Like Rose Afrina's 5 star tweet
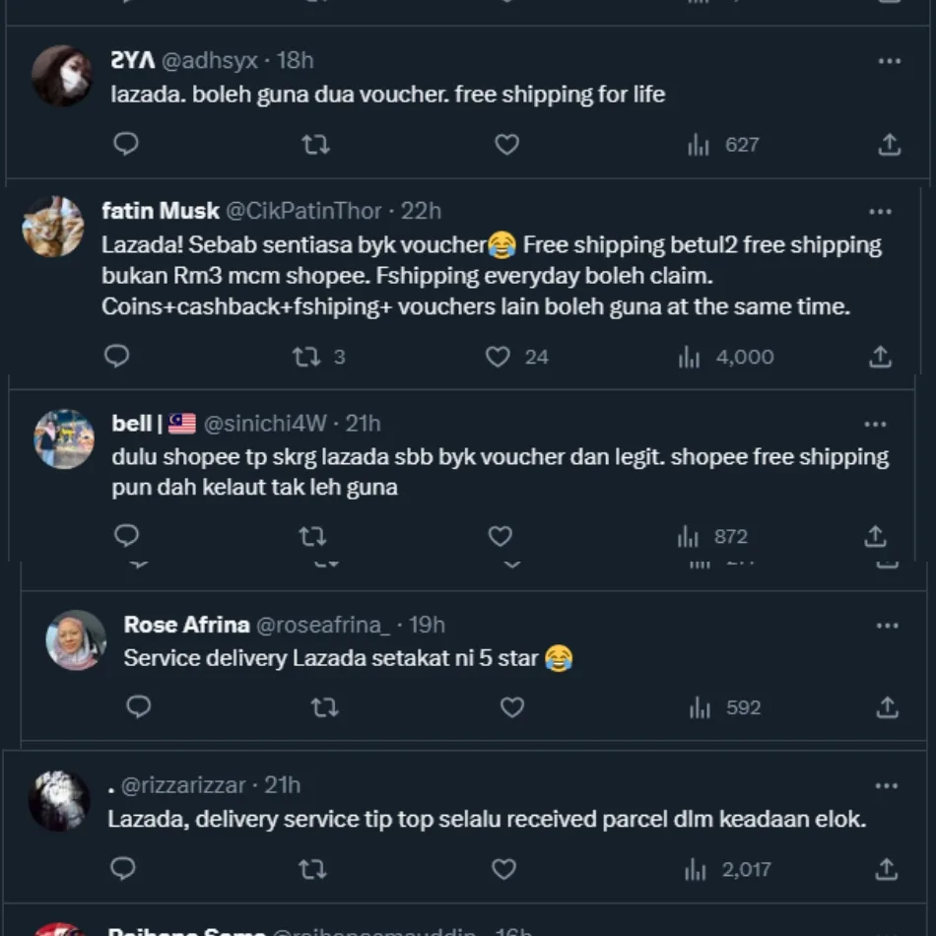This screenshot has width=936, height=936. click(x=511, y=707)
